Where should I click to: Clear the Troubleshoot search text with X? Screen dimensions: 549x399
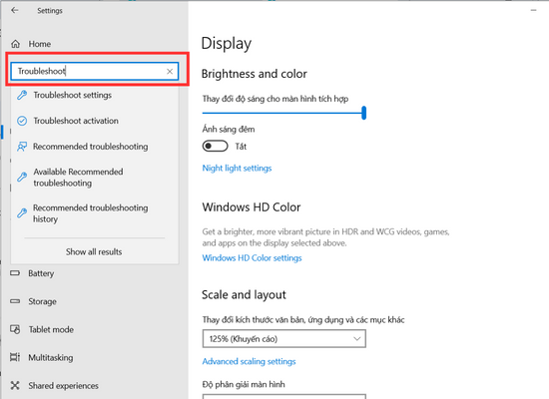click(x=170, y=72)
